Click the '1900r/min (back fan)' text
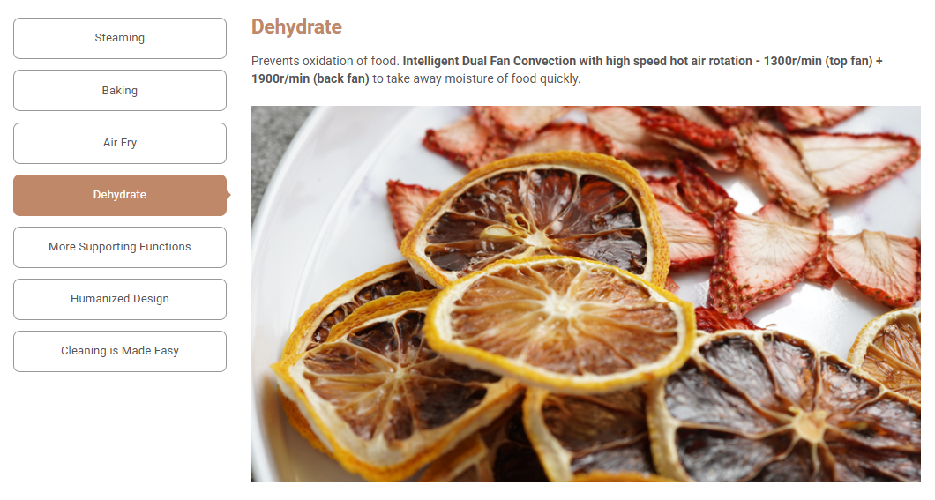The height and width of the screenshot is (500, 935). [x=310, y=78]
